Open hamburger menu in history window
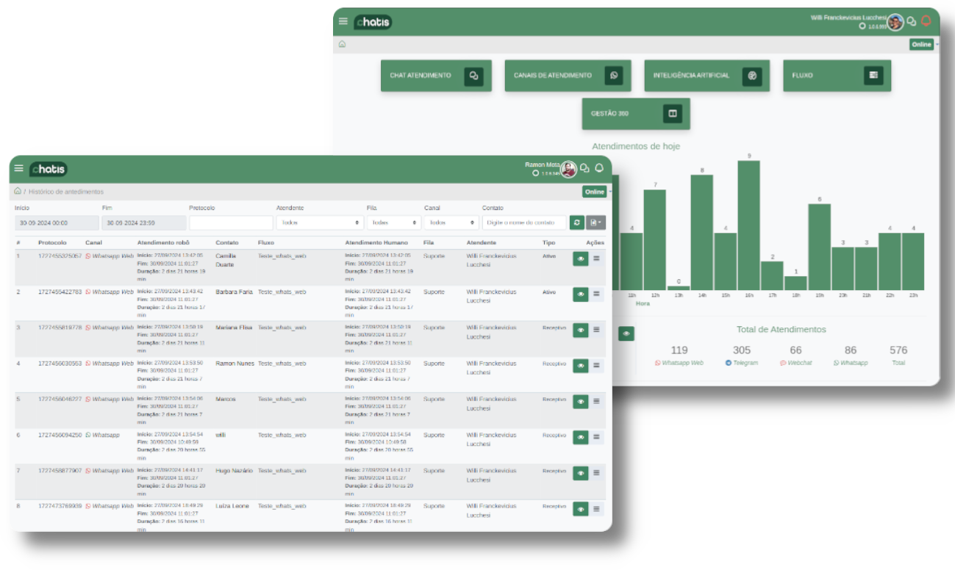955x570 pixels. 19,169
